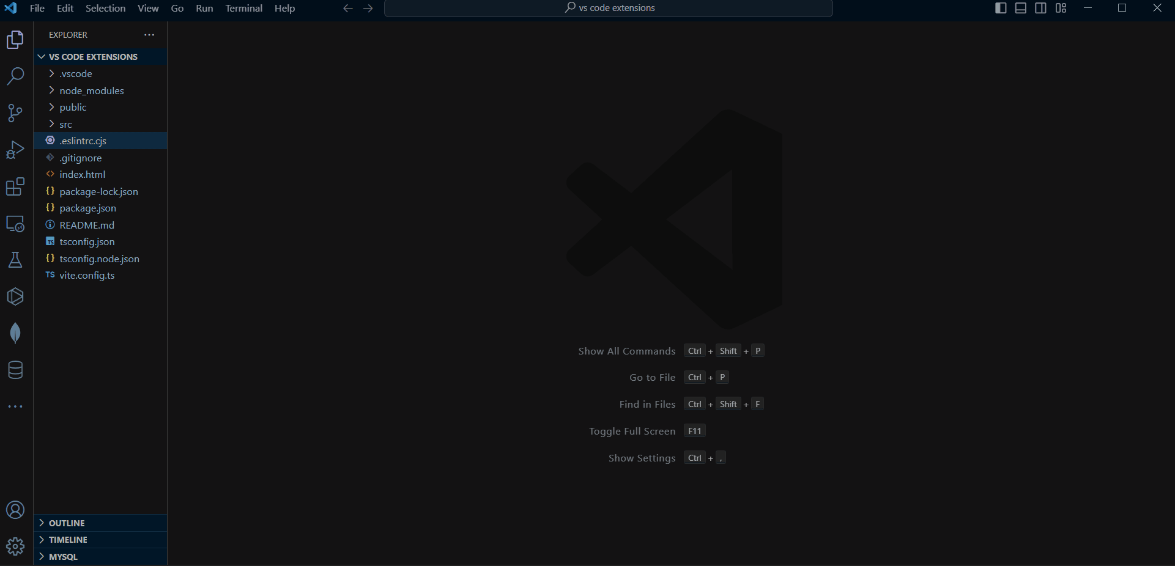Image resolution: width=1175 pixels, height=566 pixels.
Task: Expand the node_modules folder
Action: pos(100,90)
